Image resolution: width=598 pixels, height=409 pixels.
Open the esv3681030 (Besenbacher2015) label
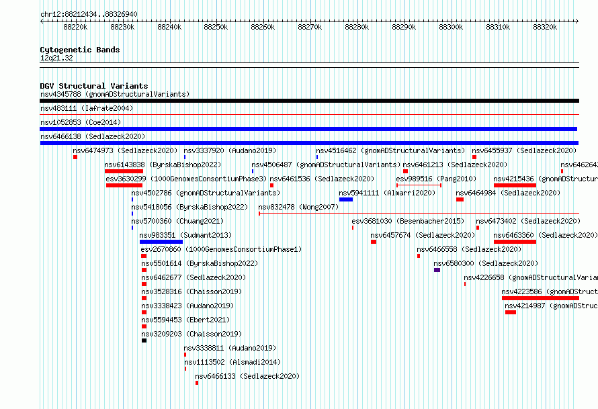pyautogui.click(x=408, y=221)
